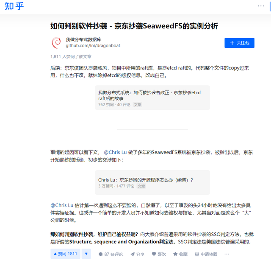Open the three-dot more menu at top right

pos(261,6)
